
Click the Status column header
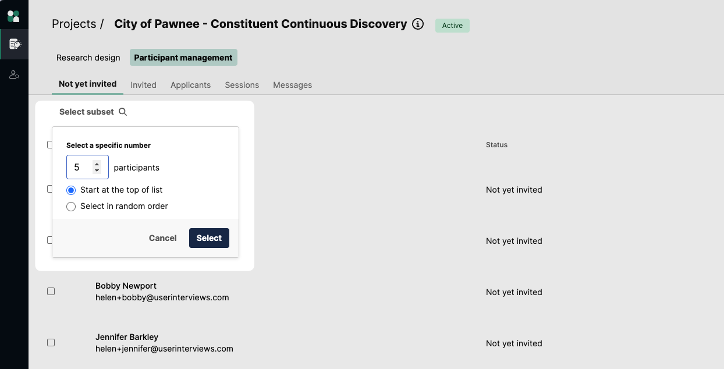tap(496, 145)
